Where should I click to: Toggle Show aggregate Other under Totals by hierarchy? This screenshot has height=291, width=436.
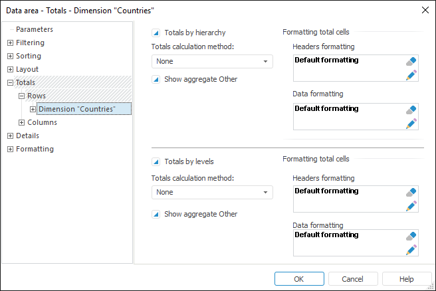pyautogui.click(x=156, y=80)
